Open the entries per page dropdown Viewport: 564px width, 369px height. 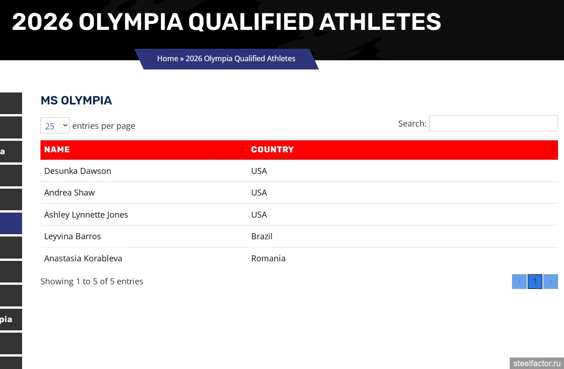click(55, 126)
